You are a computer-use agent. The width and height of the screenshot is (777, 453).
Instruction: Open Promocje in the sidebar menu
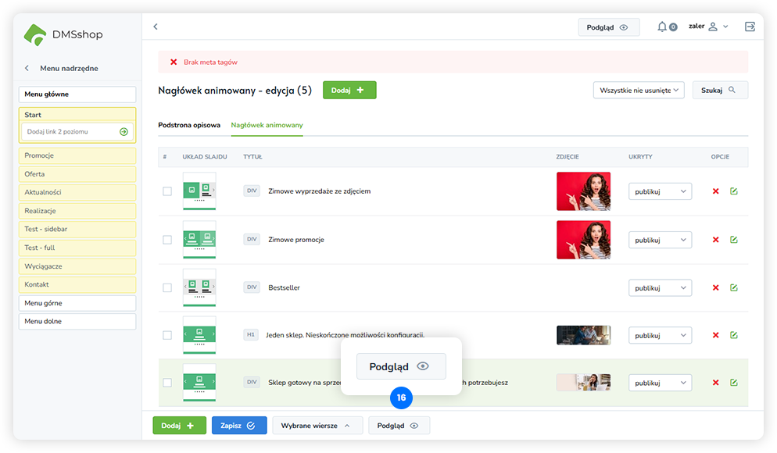click(77, 155)
